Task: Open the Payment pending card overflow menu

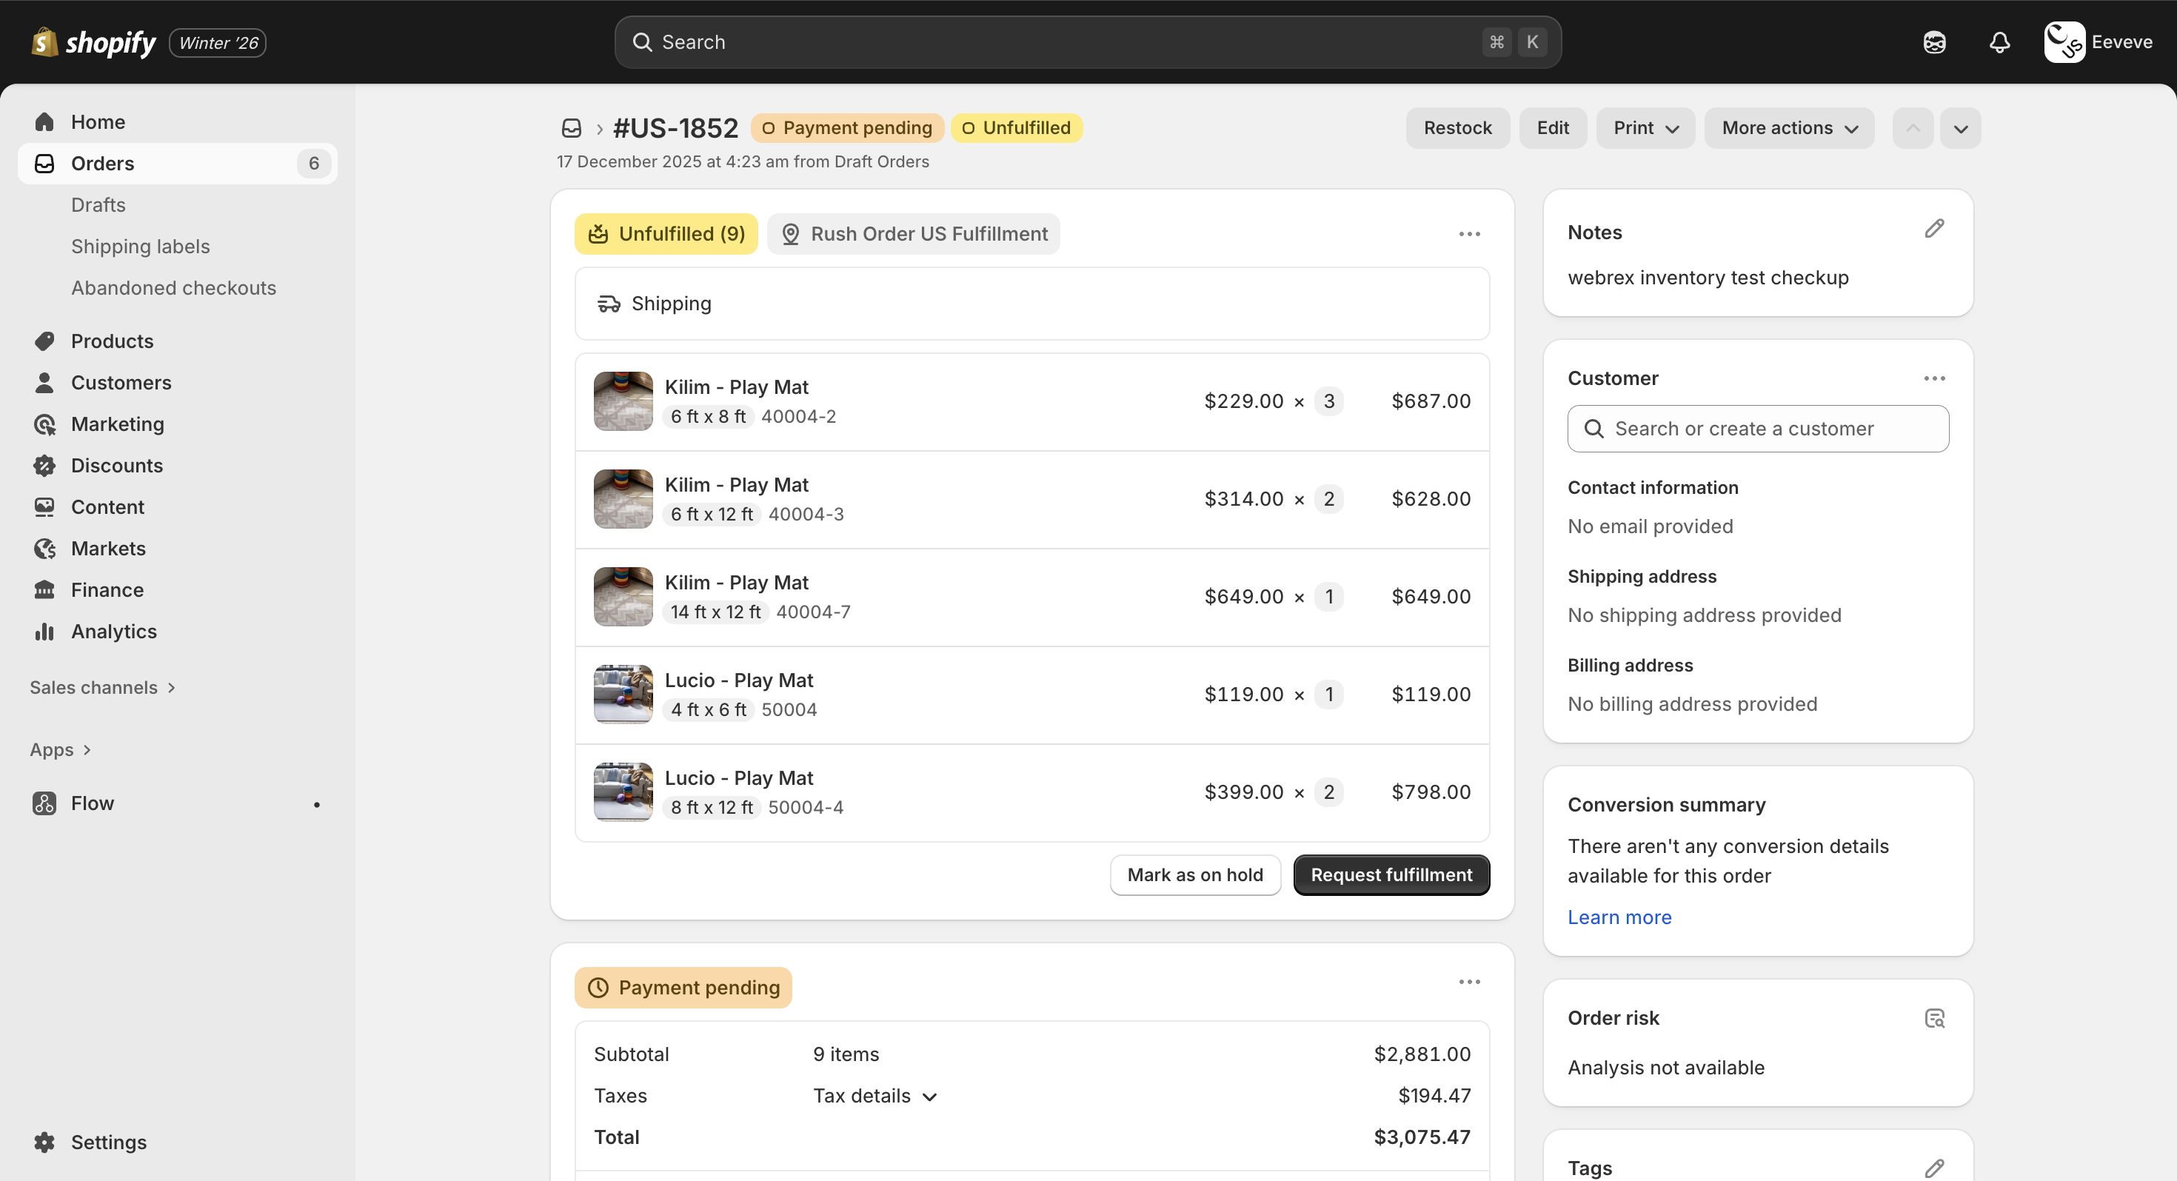Action: pyautogui.click(x=1469, y=981)
